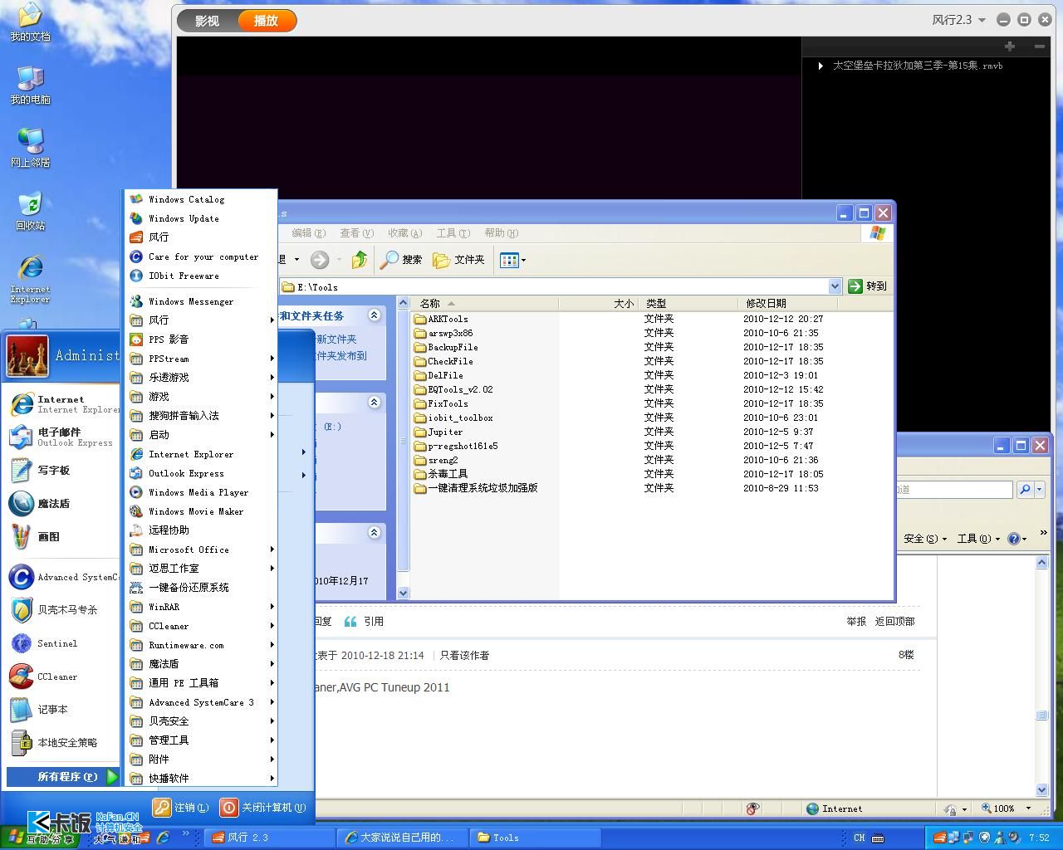Select the iobit_toolbox folder
Image resolution: width=1063 pixels, height=850 pixels.
tap(453, 418)
